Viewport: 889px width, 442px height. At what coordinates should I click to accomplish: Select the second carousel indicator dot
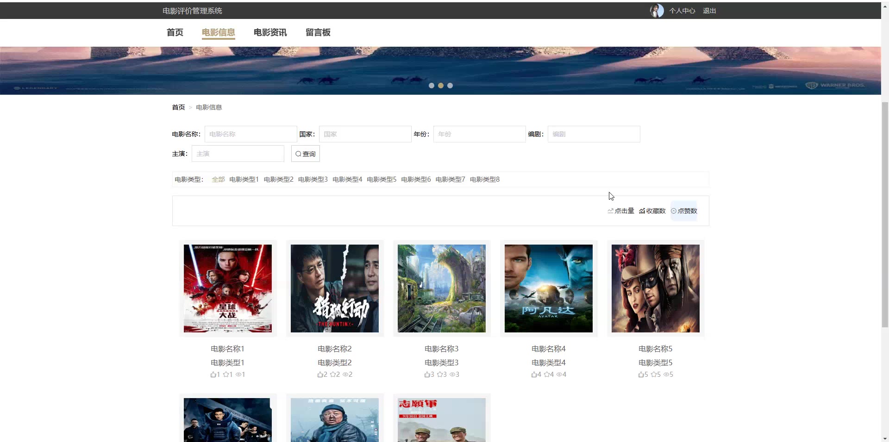click(x=441, y=86)
